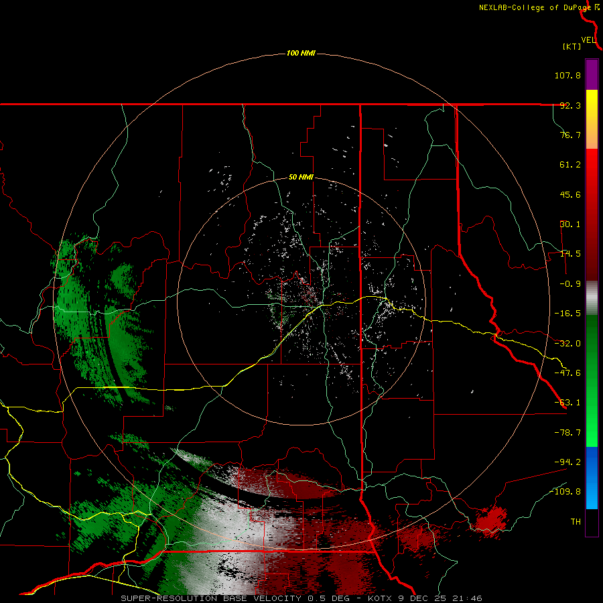603x603 pixels.
Task: Click the -47.6 legend value
Action: (x=567, y=373)
